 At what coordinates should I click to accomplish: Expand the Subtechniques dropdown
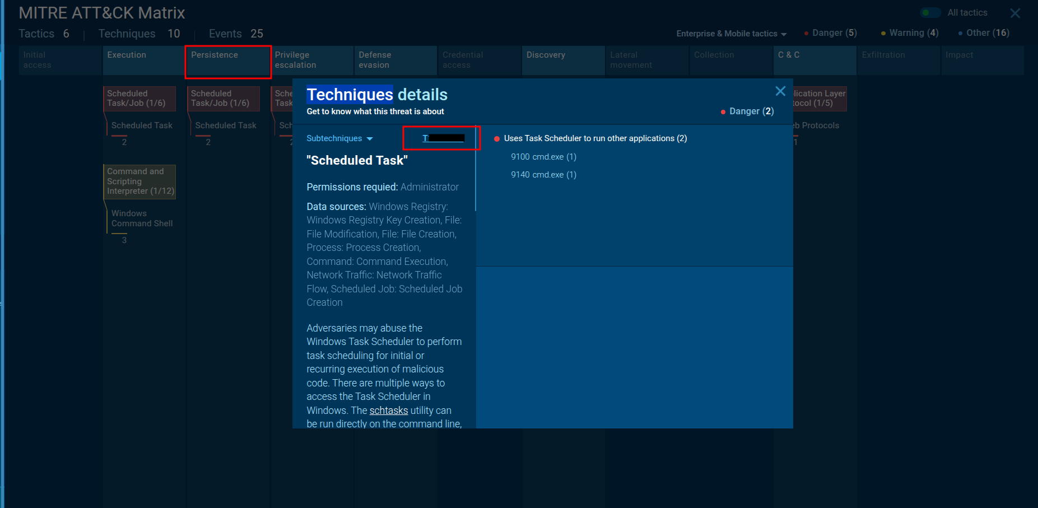coord(339,138)
